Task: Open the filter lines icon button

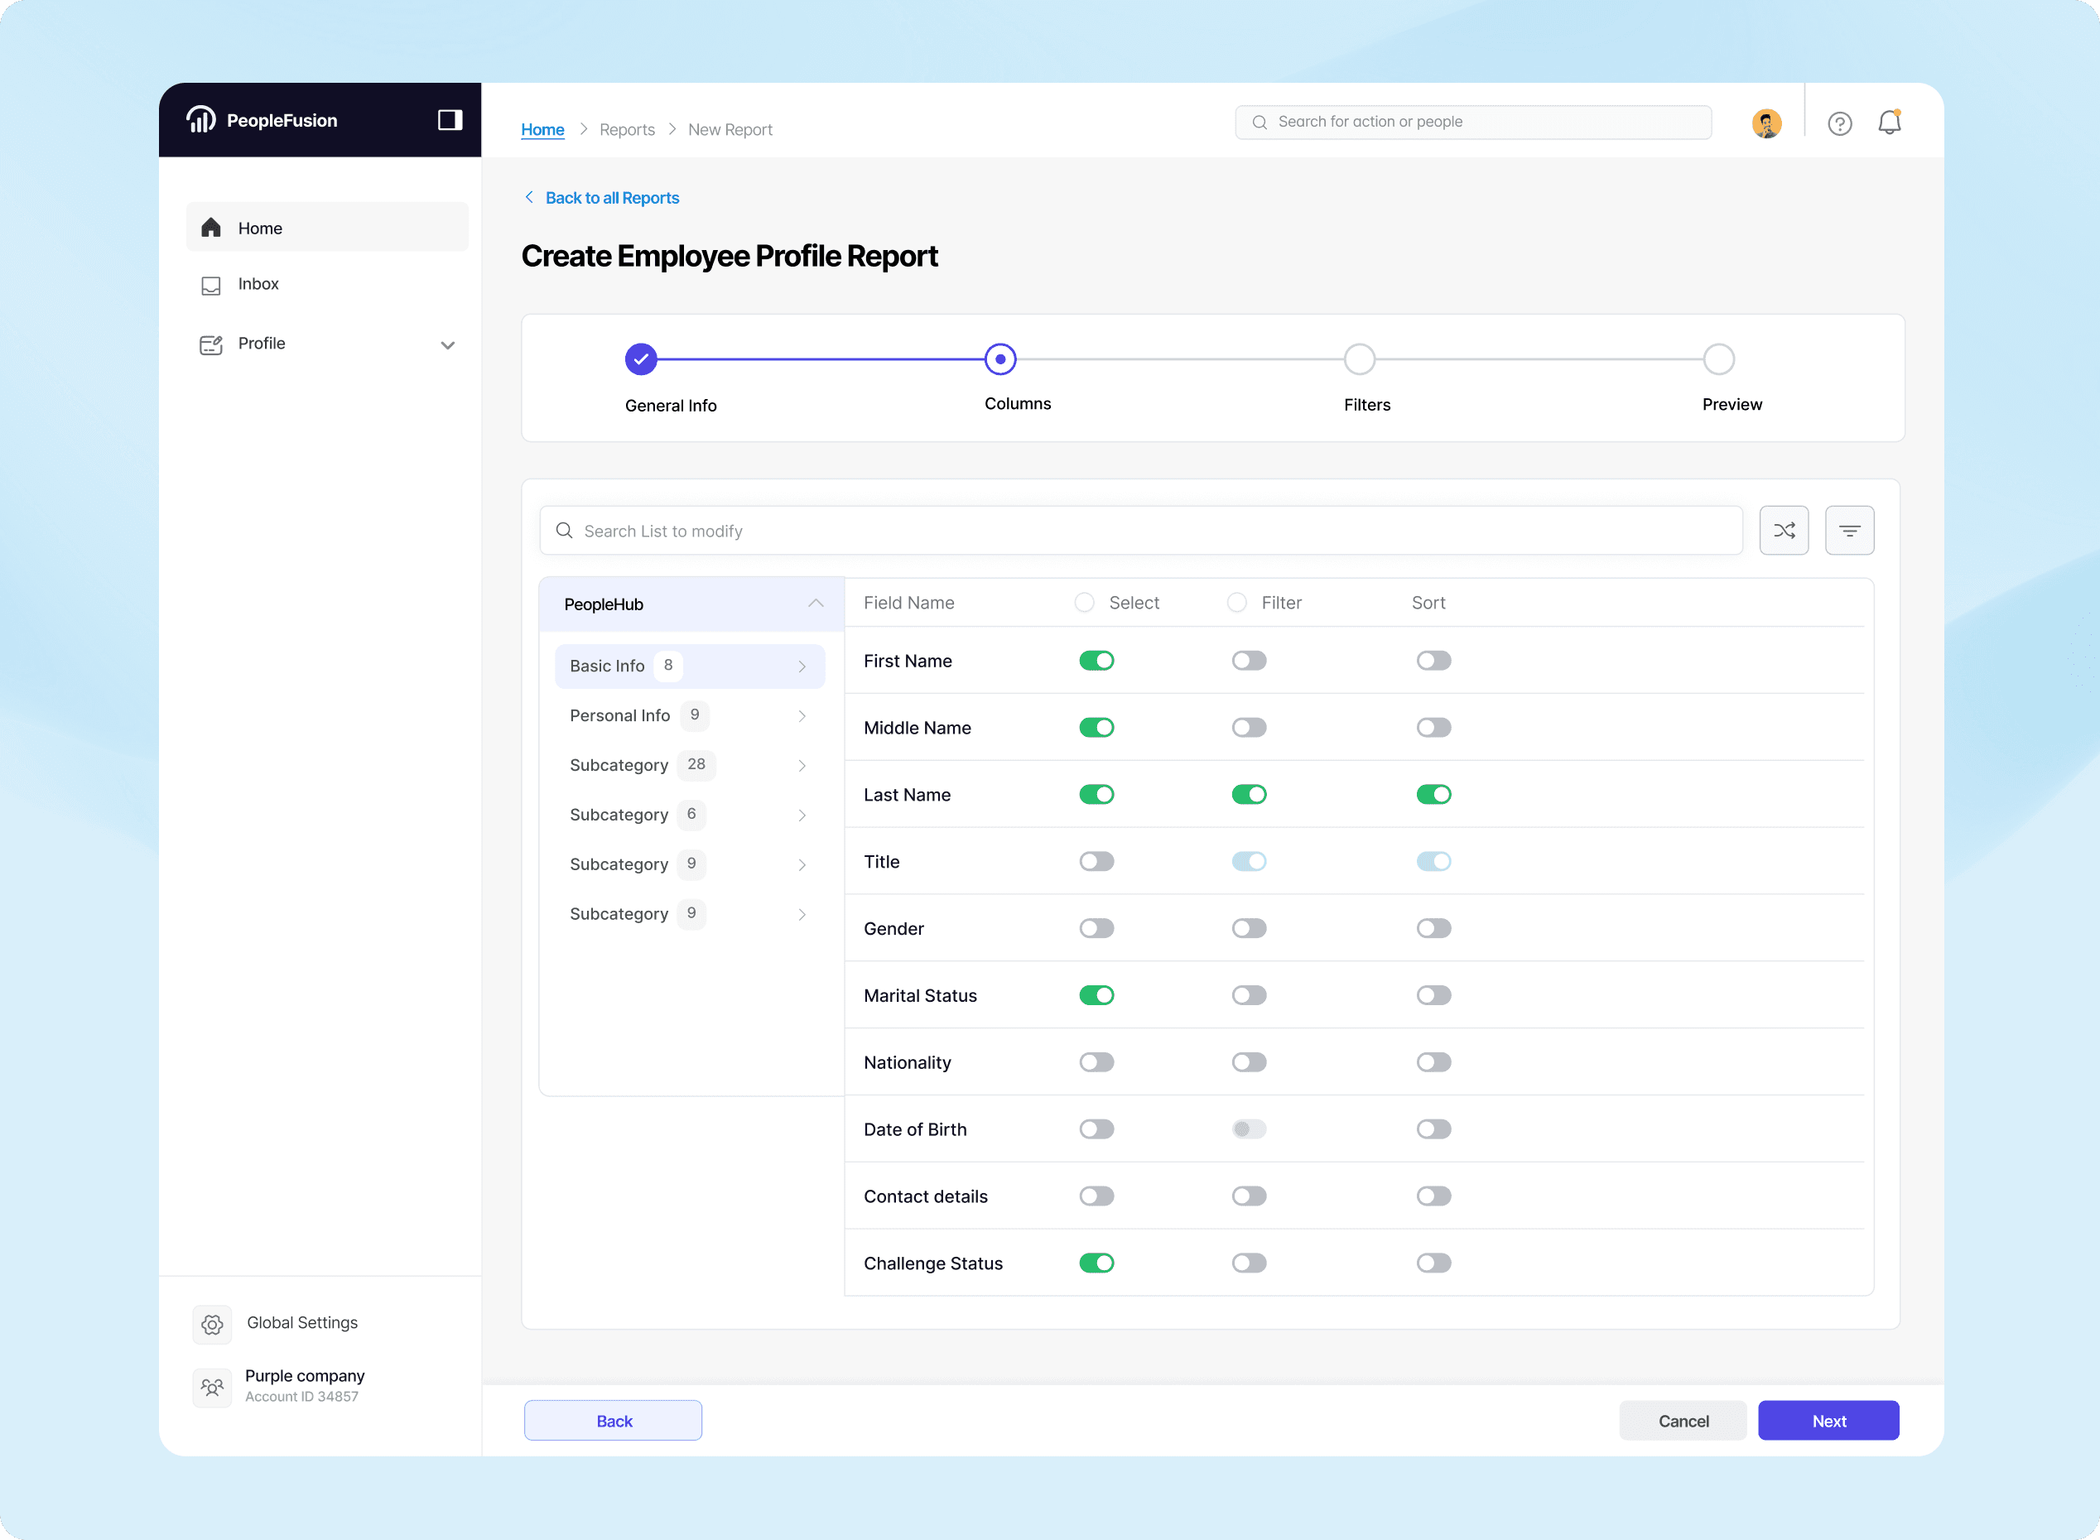Action: 1849,531
